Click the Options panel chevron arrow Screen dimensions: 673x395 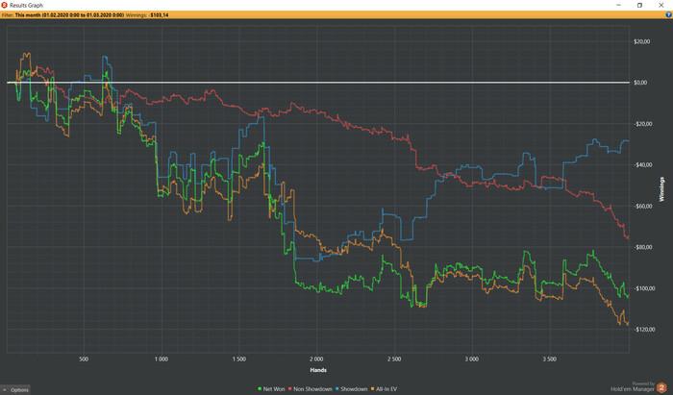(x=5, y=390)
